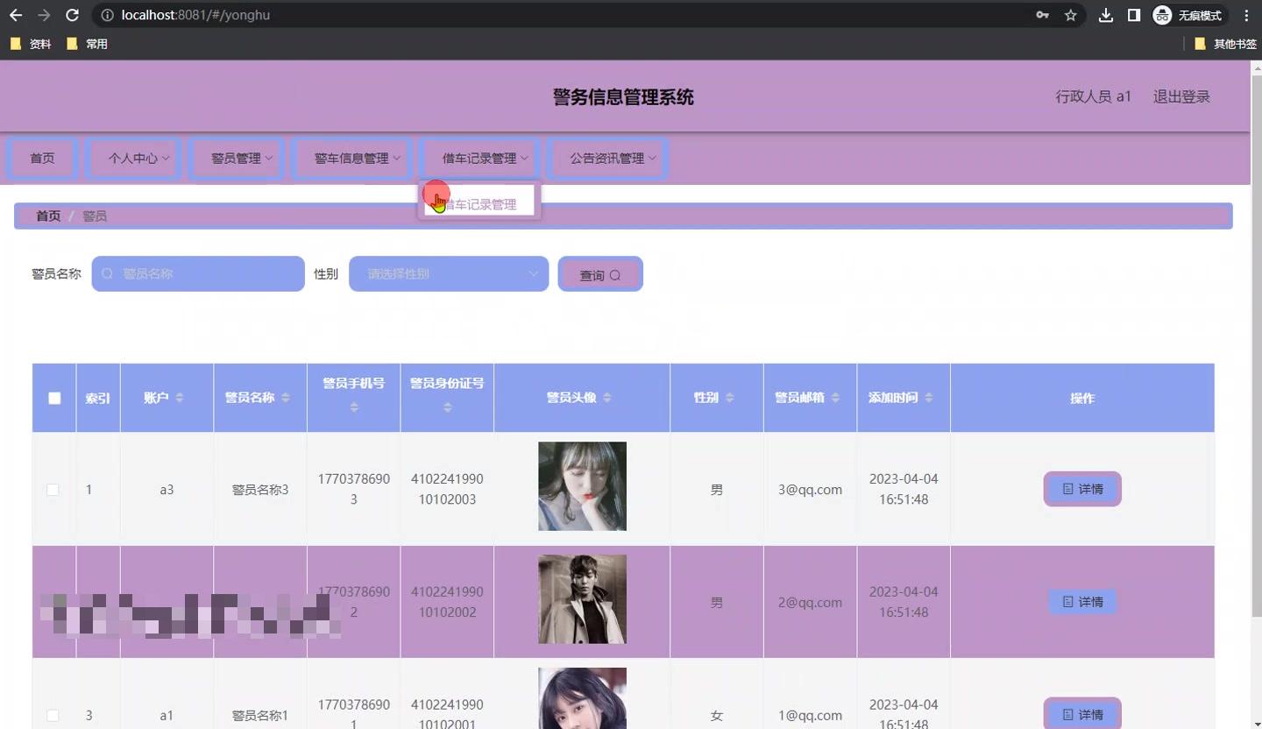Open the 请选择性别 gender select box
Image resolution: width=1262 pixels, height=729 pixels.
click(x=449, y=274)
